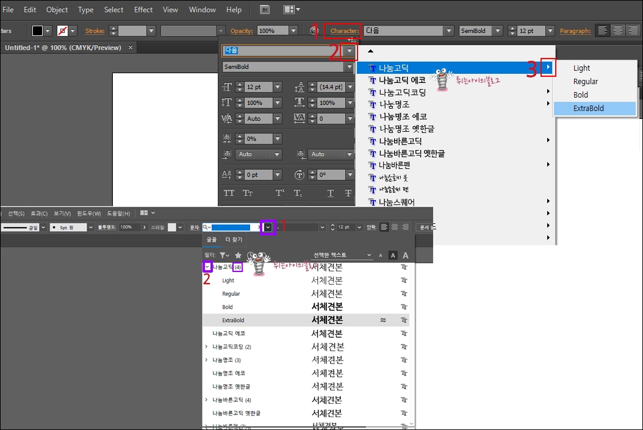Screen dimensions: 643x430
Task: Select Bold style in the font list
Action: 306,307
